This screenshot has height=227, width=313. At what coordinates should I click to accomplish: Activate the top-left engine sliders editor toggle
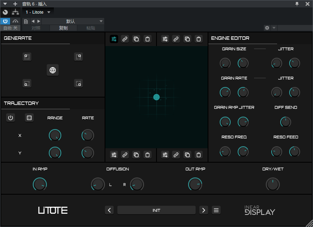click(114, 39)
